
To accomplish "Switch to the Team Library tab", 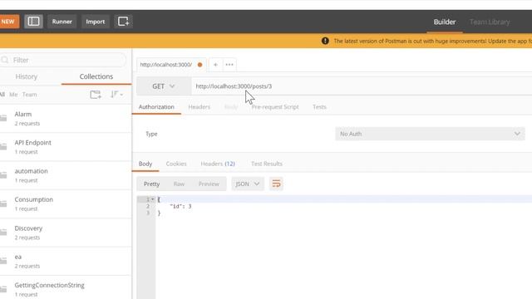I will coord(490,22).
